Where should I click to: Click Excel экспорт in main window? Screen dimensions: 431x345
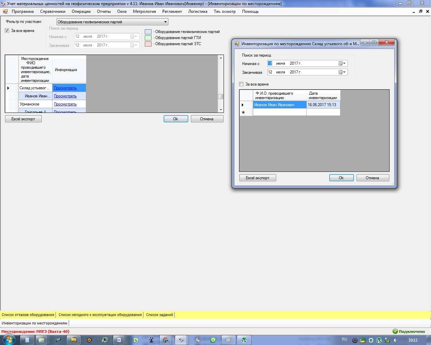[x=23, y=119]
